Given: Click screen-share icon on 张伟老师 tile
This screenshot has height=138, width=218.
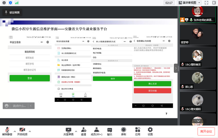Looking at the screenshot, I should [x=187, y=20].
